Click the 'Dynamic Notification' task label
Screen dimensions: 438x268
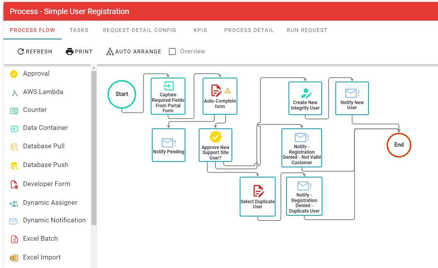click(54, 220)
